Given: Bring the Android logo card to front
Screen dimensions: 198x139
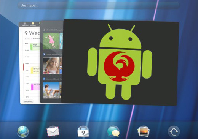Looking at the screenshot, I should pyautogui.click(x=120, y=62).
